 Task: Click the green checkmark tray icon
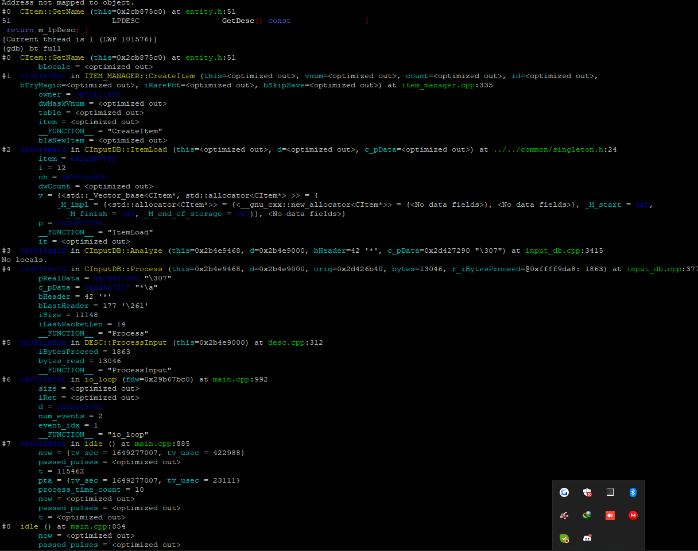564,538
